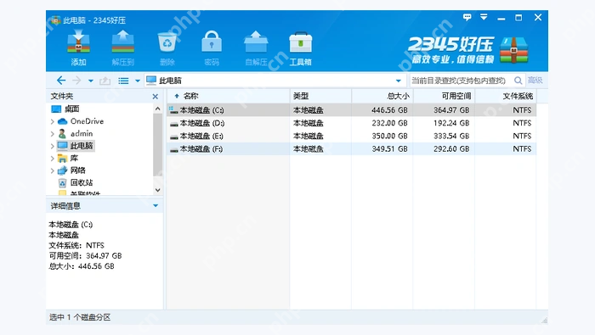Image resolution: width=595 pixels, height=335 pixels.
Task: Click the 选中 1 个磁盘分区 status text
Action: pyautogui.click(x=80, y=317)
